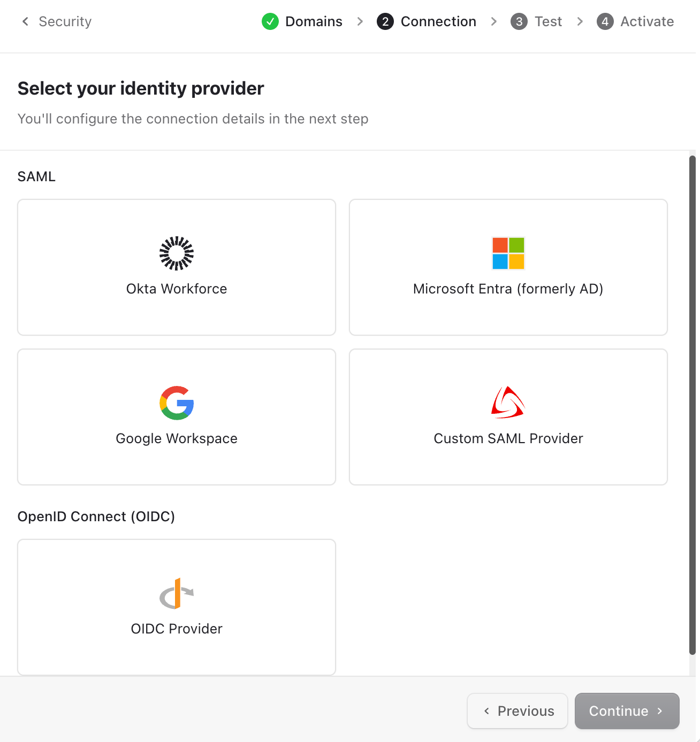
Task: Click the Okta Workforce sunburst logo
Action: [x=177, y=253]
